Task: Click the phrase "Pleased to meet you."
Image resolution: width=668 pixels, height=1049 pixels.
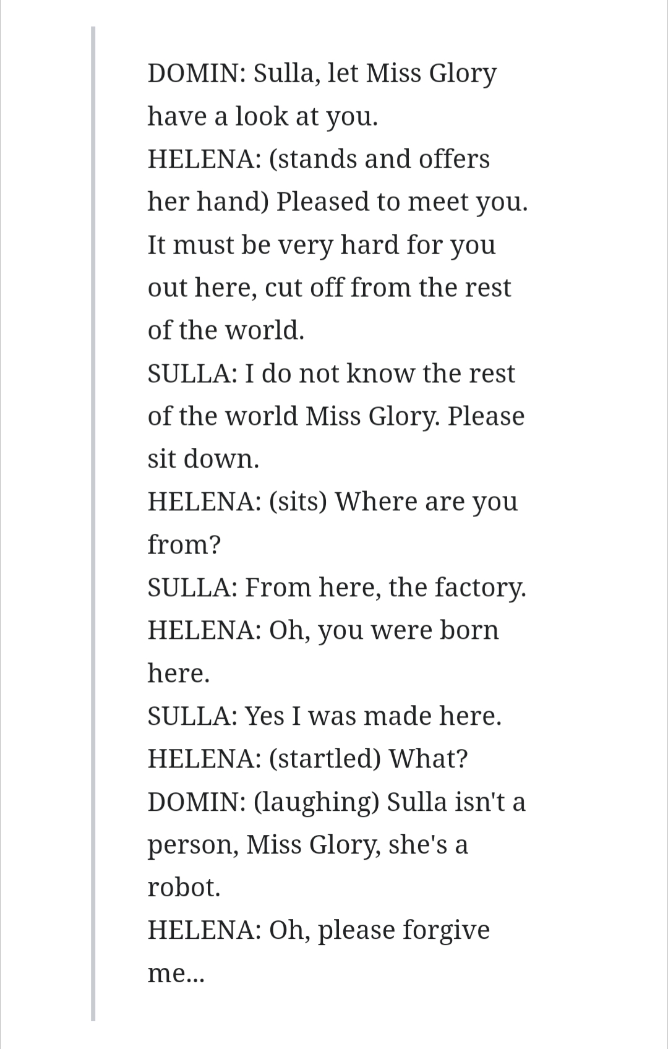Action: (x=402, y=202)
